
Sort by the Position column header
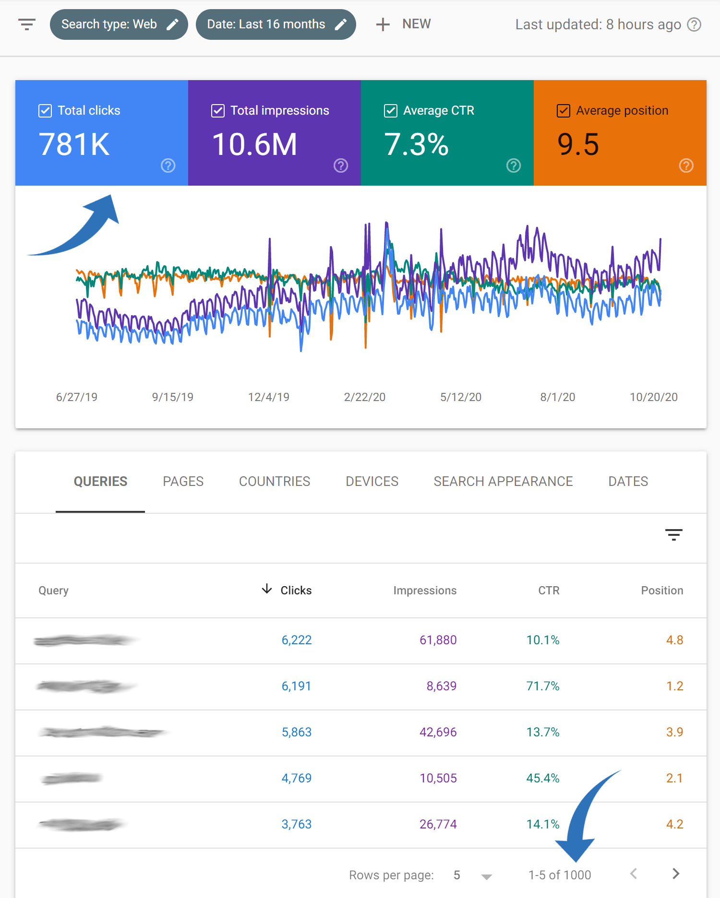click(x=662, y=591)
